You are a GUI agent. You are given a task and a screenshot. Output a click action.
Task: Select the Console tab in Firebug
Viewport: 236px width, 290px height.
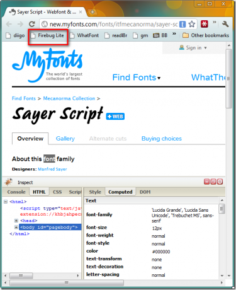coord(16,192)
